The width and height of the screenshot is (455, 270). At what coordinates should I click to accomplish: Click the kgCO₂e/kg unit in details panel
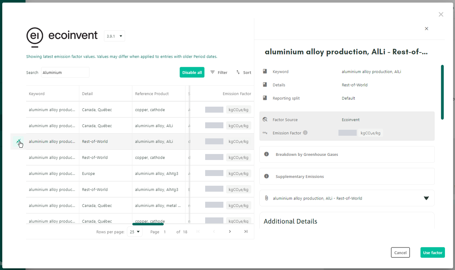[370, 133]
